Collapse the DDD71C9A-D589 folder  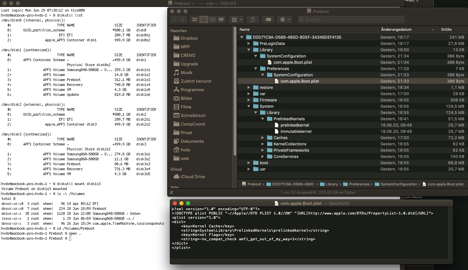pos(242,37)
